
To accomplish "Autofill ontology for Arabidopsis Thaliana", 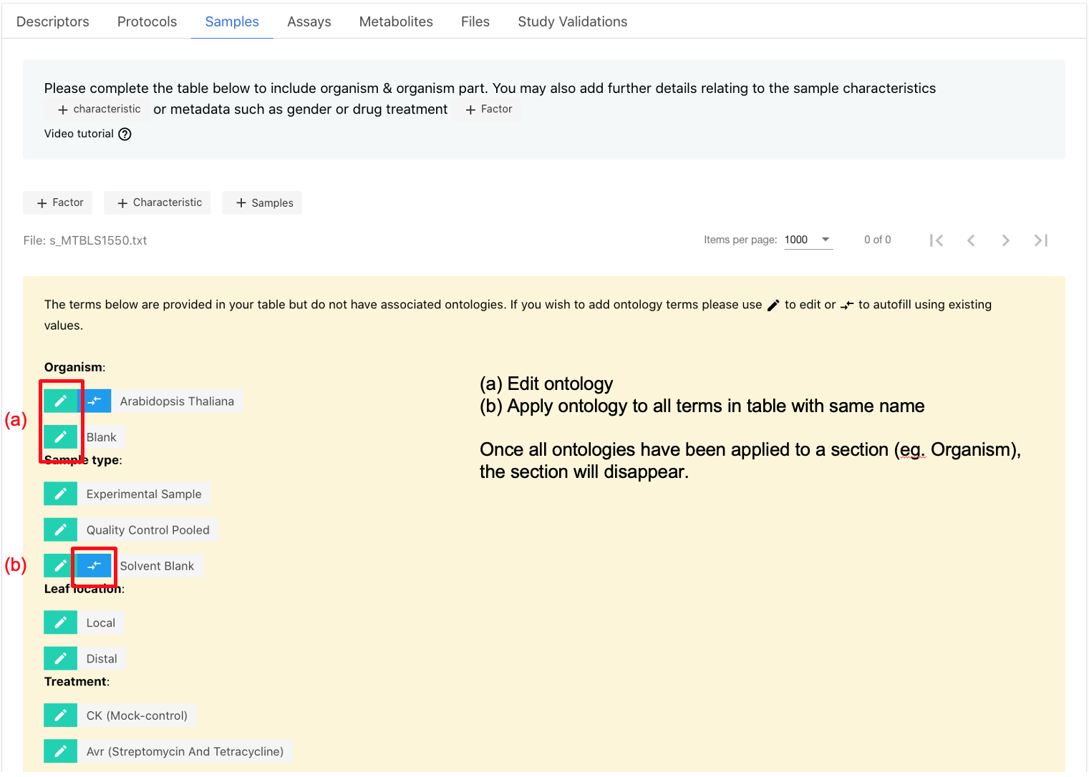I will pos(95,401).
